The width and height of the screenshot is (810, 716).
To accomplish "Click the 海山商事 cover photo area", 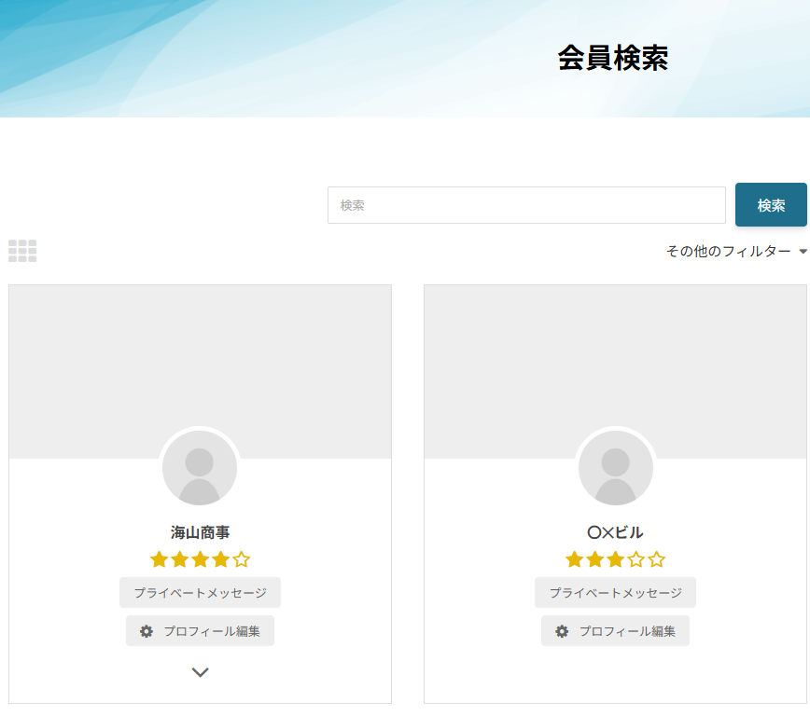I will pyautogui.click(x=200, y=354).
